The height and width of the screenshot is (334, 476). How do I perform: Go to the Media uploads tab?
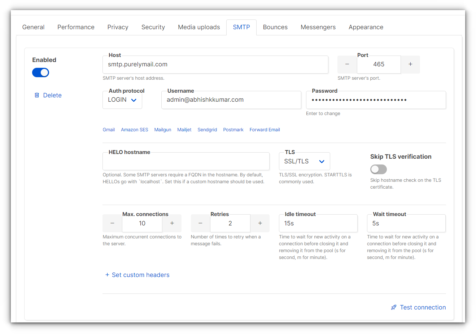click(x=199, y=27)
